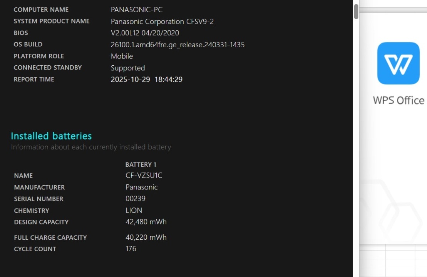427x277 pixels.
Task: Click the BATTERY 1 column header
Action: pos(141,164)
